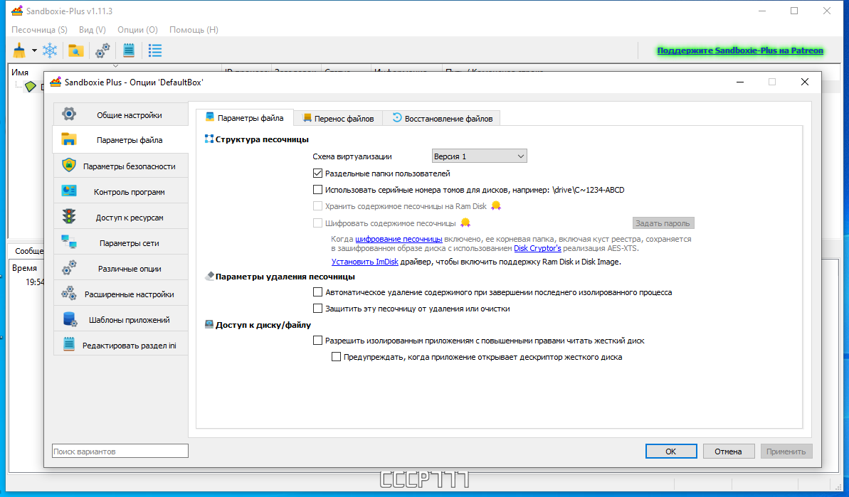Open Параметры безопасности shield section
The image size is (849, 497).
pos(121,166)
